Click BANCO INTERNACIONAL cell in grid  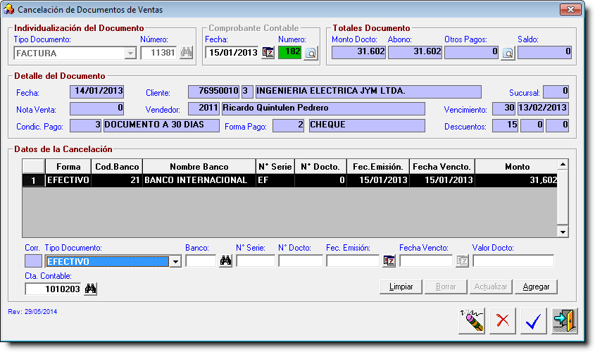(199, 180)
